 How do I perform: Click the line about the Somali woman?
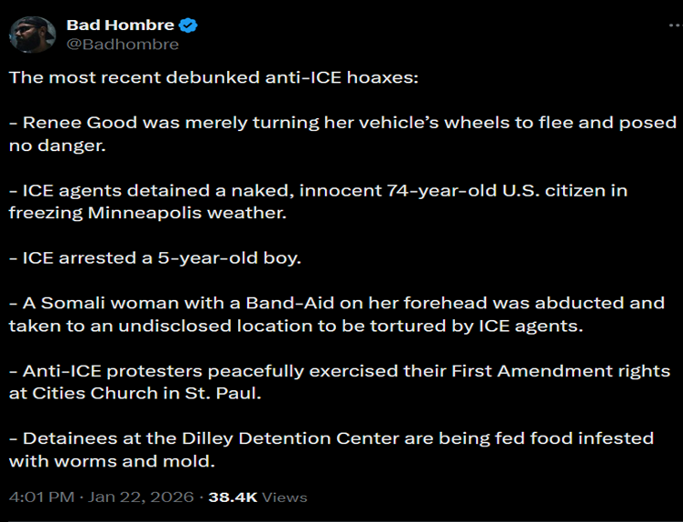tap(336, 303)
